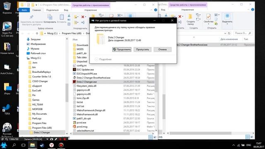
Task: Select D2CUnpackVPK.exe in file list
Action: [87, 74]
